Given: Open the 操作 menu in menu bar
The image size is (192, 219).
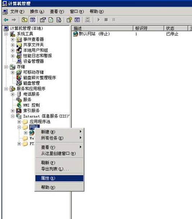Looking at the screenshot, I should pos(37,12).
